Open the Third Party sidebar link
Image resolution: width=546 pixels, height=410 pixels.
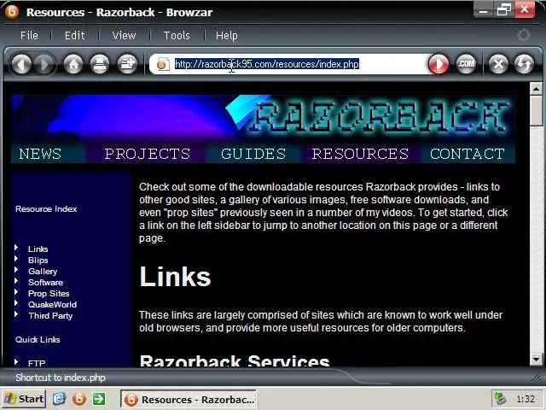50,316
